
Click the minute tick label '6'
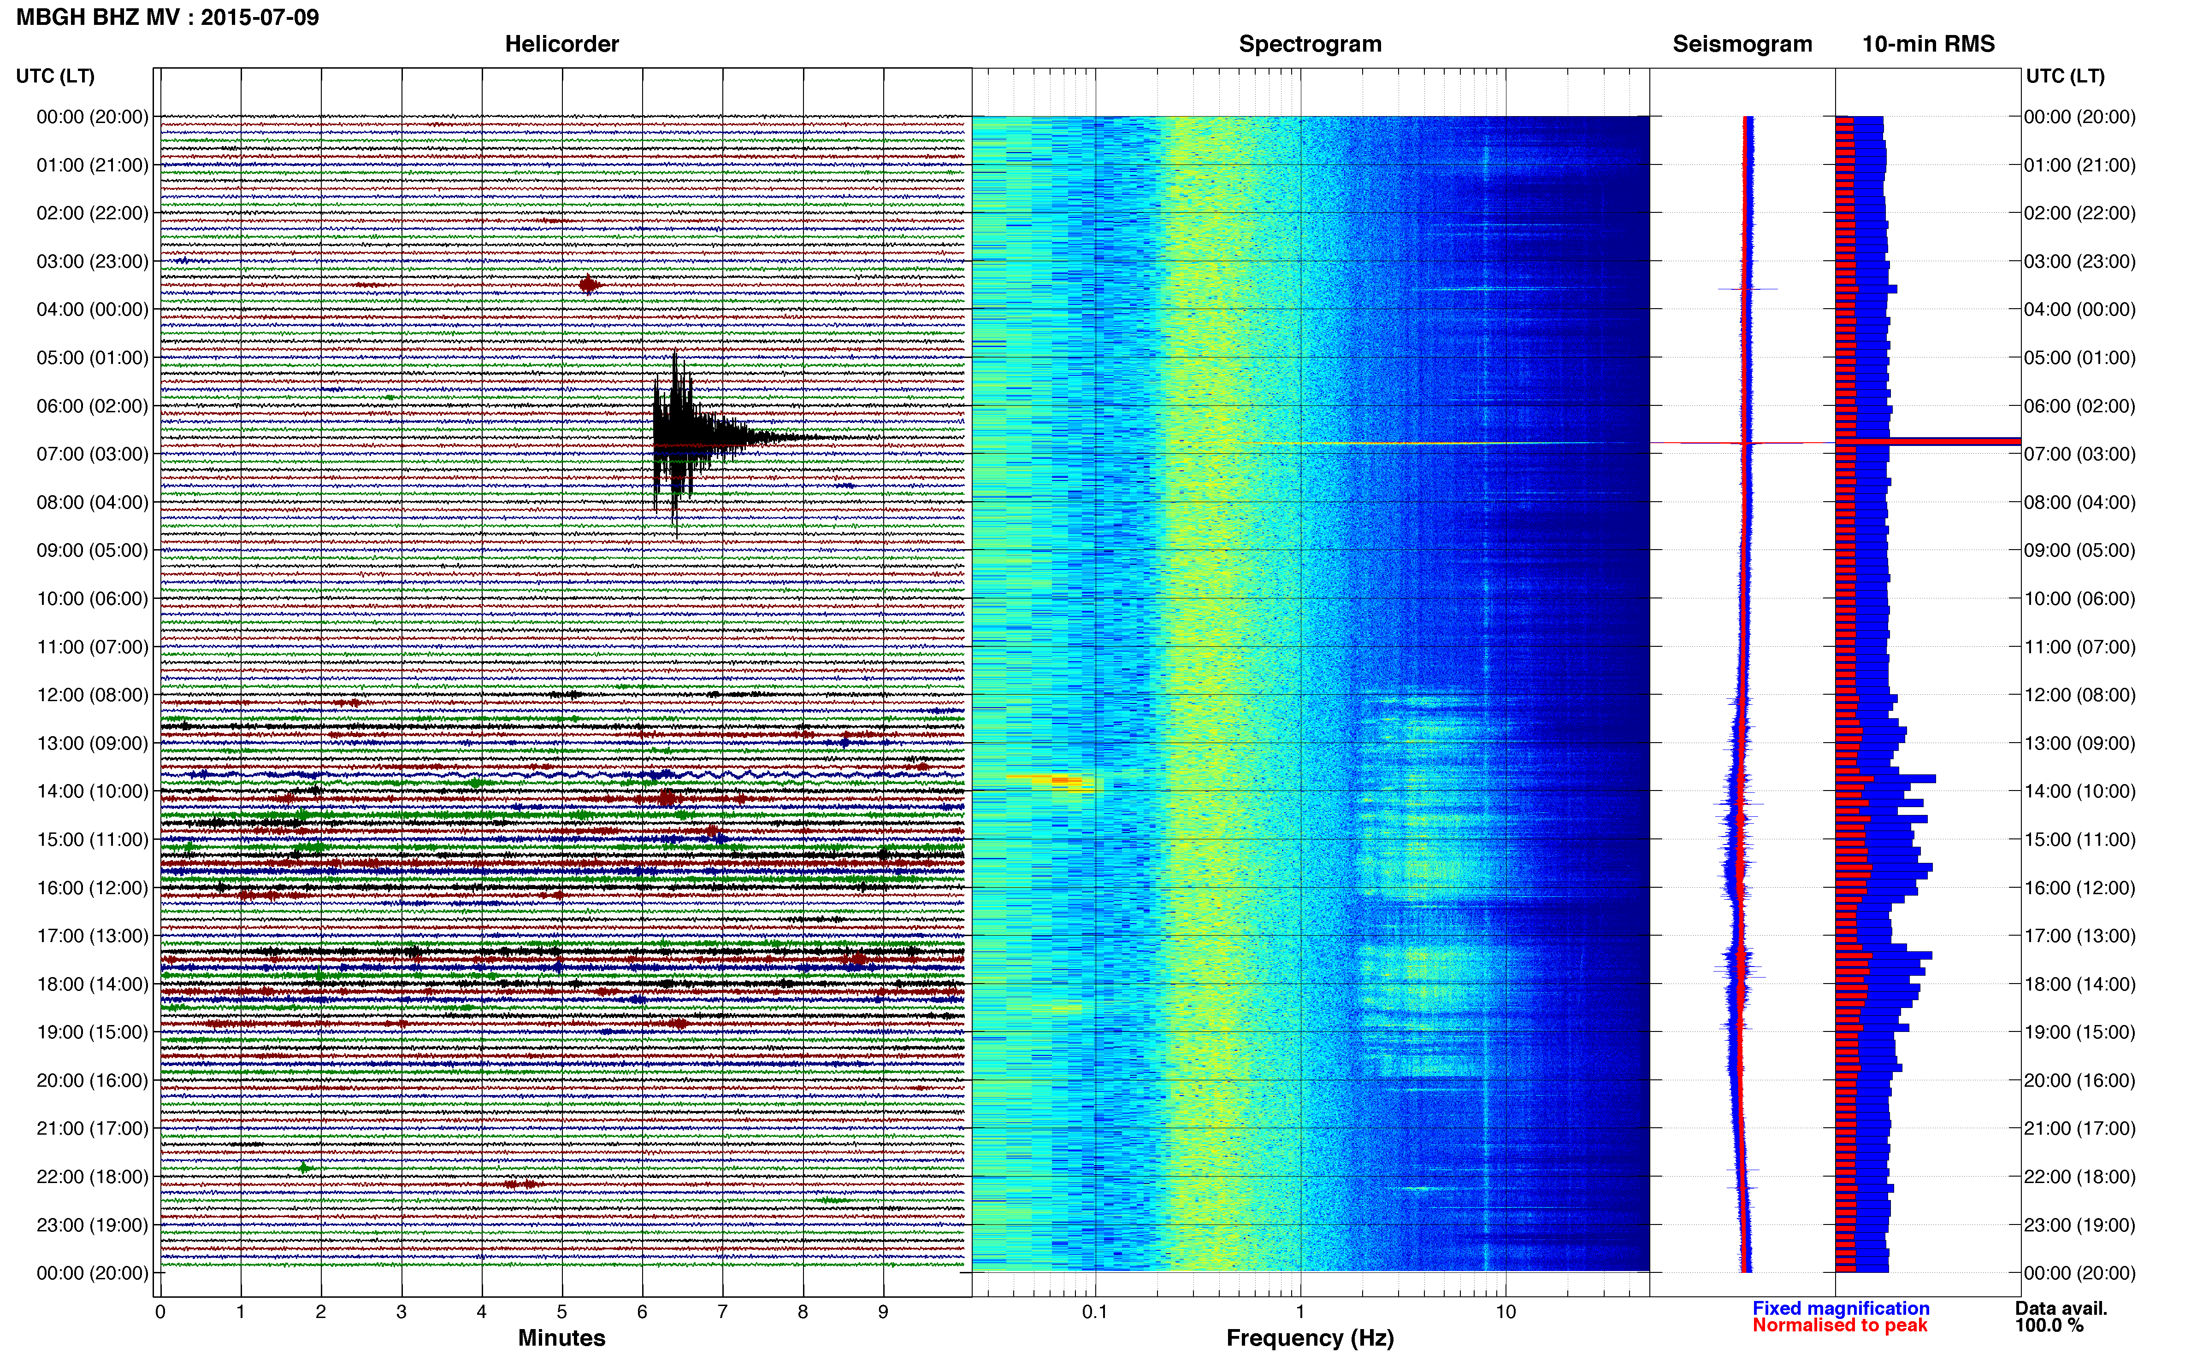tap(642, 1312)
